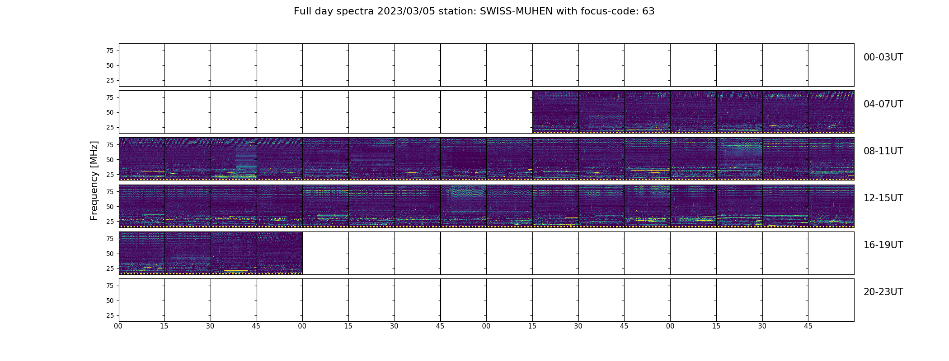
Task: Click the 50 tick label in the 08-11UT row
Action: (110, 160)
